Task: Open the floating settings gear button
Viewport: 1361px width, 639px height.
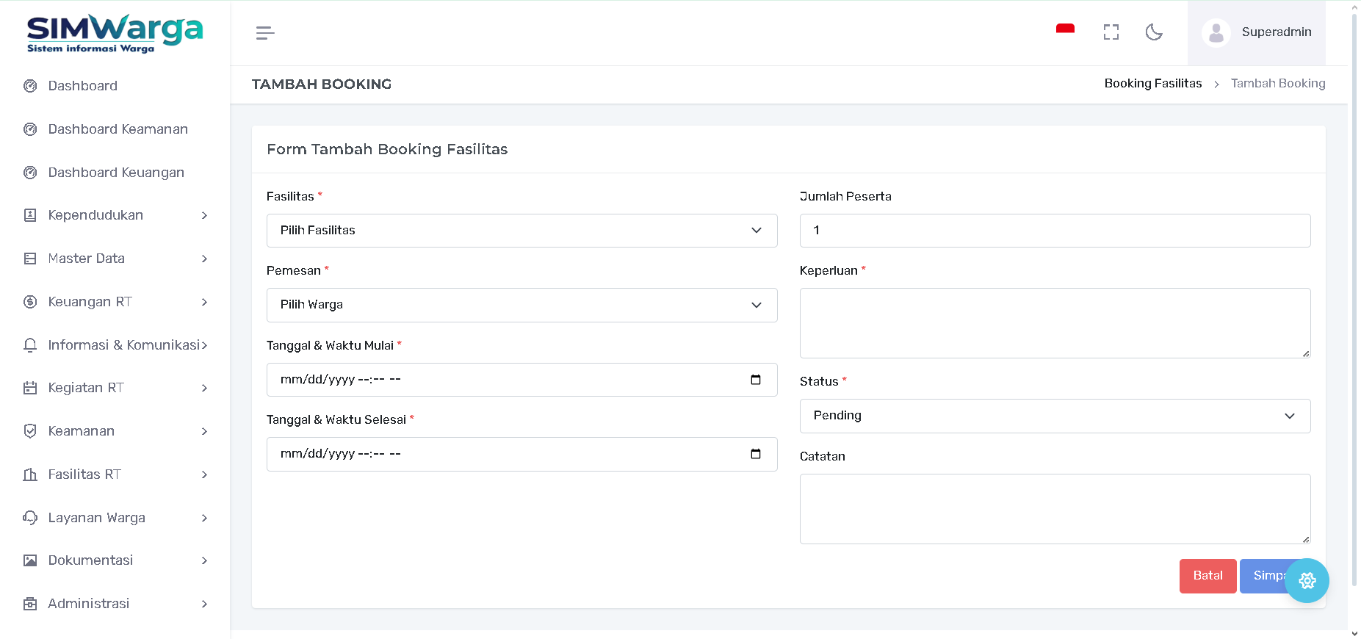Action: click(x=1307, y=581)
